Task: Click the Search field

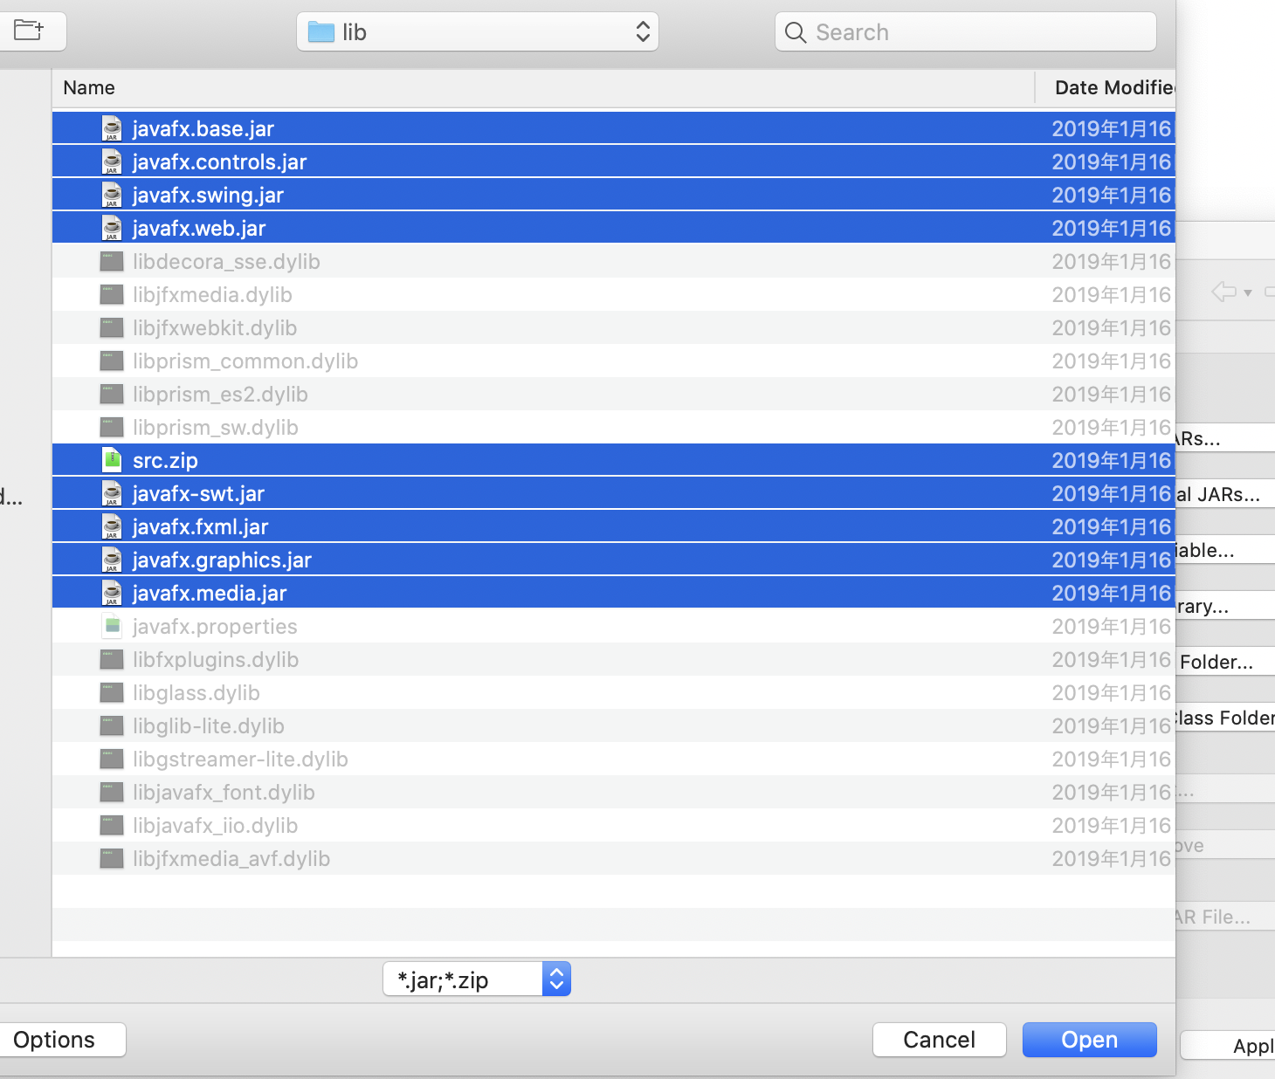Action: coord(965,32)
